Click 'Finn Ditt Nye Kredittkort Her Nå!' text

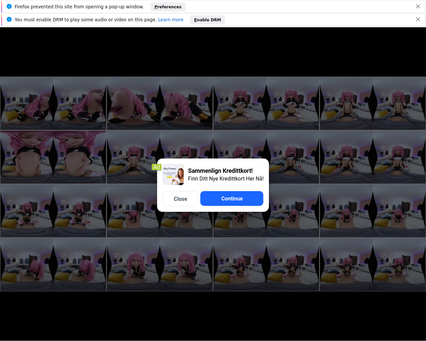click(226, 179)
